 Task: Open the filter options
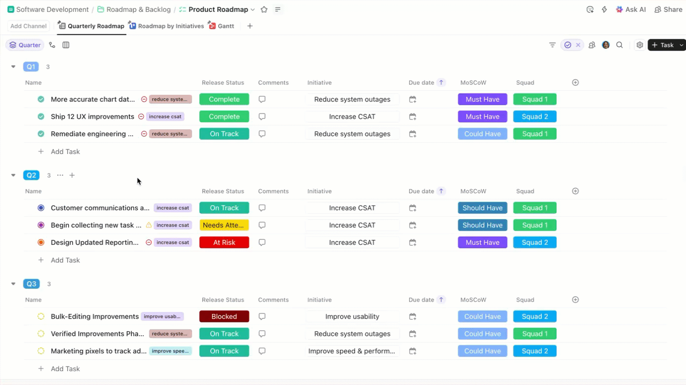tap(552, 45)
